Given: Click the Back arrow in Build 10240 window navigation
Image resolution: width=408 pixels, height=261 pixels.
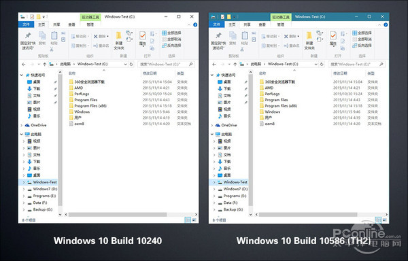Looking at the screenshot, I should pos(24,64).
